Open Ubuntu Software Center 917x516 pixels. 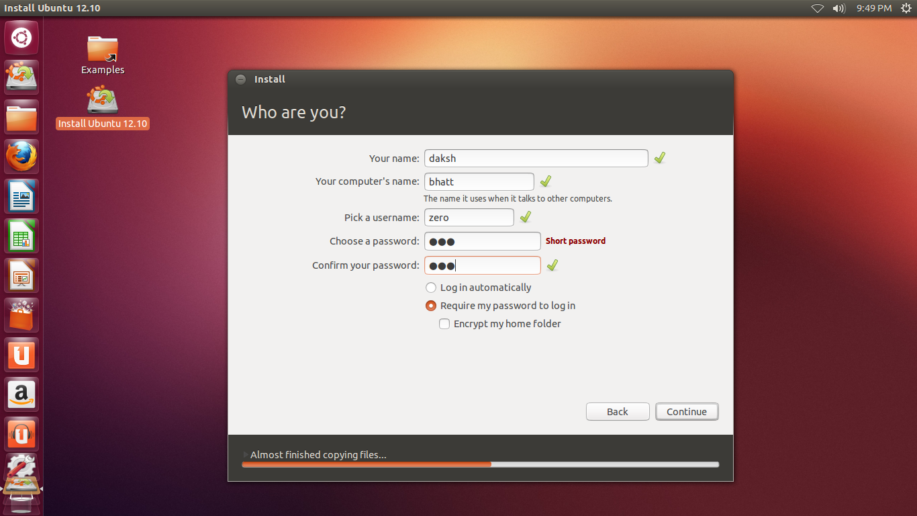(21, 315)
